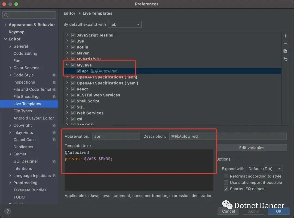This screenshot has height=218, width=294.
Task: Expand the SQL template group
Action: 67,107
